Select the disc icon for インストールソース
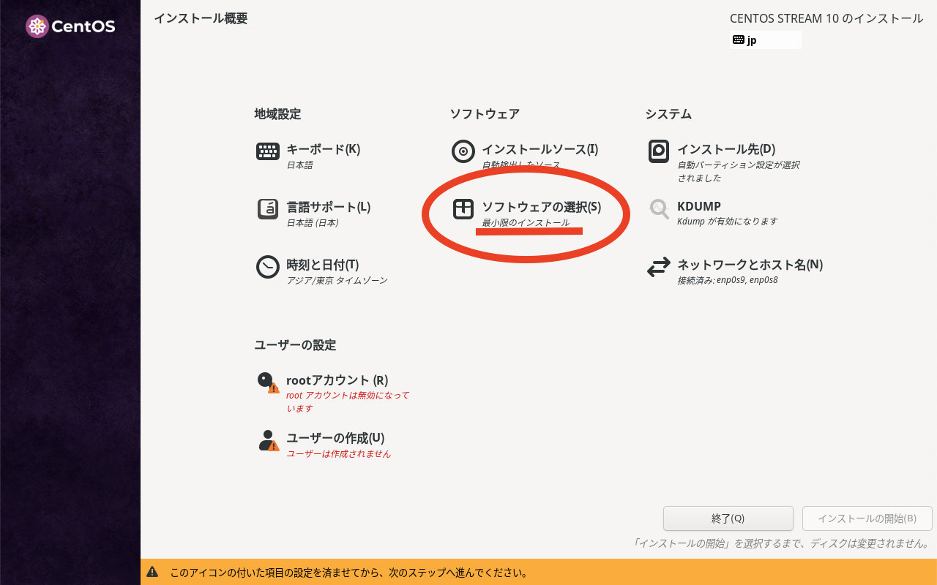 463,151
